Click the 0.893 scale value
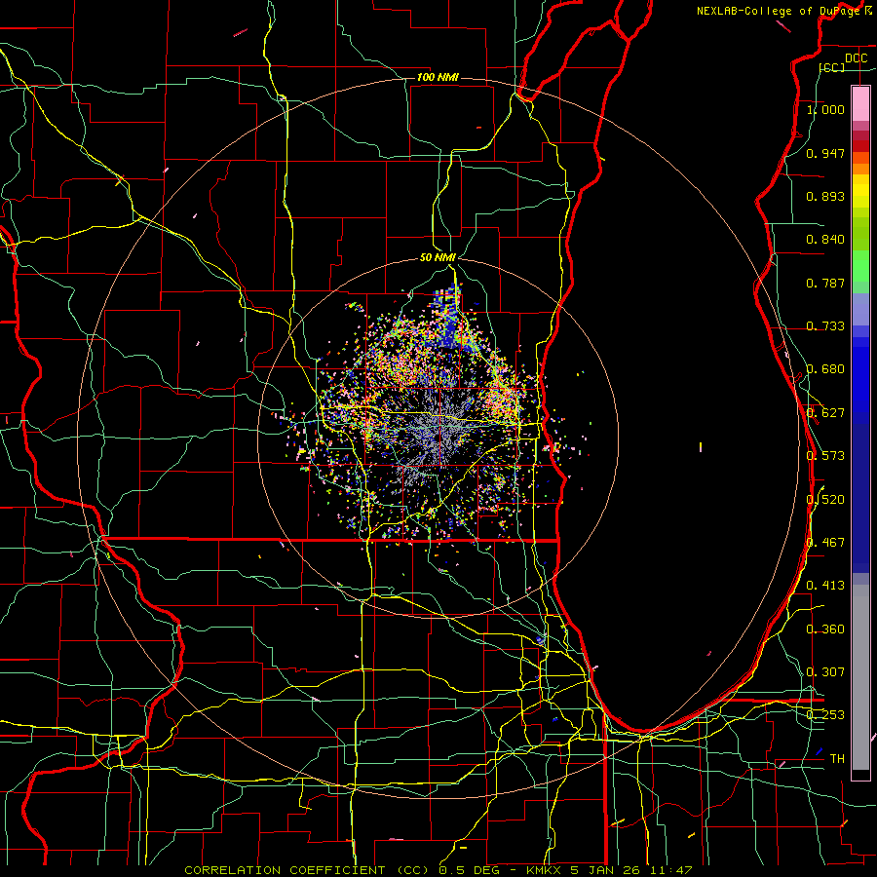 point(825,196)
